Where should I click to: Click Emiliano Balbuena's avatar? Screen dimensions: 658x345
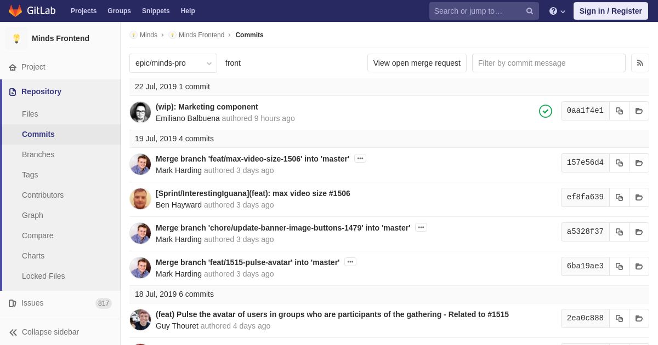coord(140,112)
